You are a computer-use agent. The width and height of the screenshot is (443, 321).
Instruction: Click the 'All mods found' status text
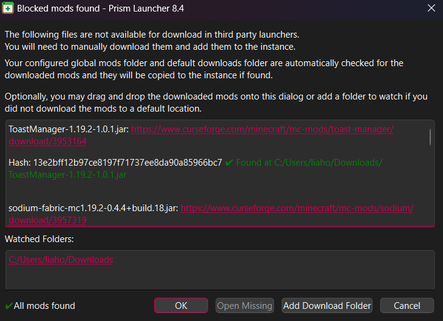tap(44, 306)
